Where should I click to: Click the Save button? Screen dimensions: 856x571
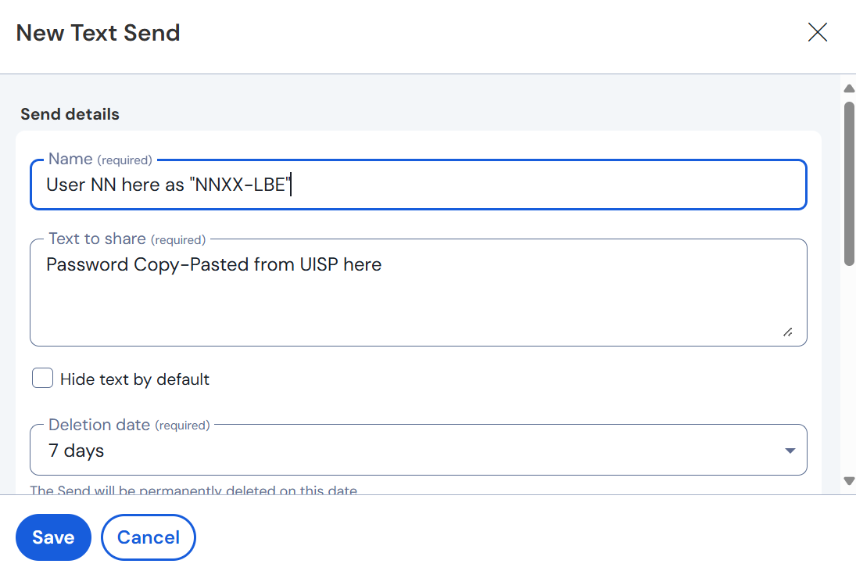(53, 537)
